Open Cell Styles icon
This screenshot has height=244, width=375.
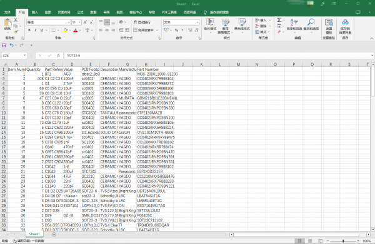coord(242,23)
